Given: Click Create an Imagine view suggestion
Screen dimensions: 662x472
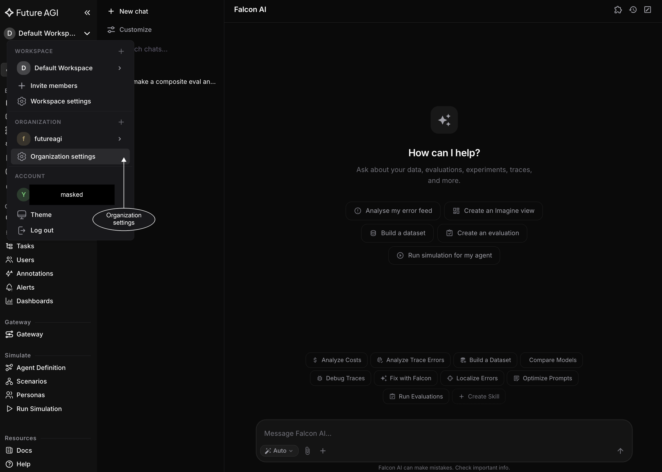Looking at the screenshot, I should [493, 211].
